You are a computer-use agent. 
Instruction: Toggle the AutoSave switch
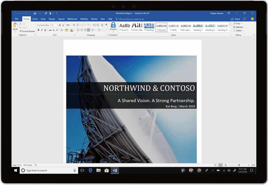point(28,13)
